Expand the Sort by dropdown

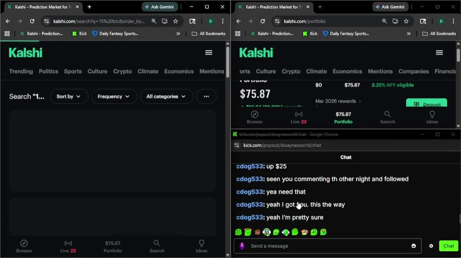pos(68,96)
